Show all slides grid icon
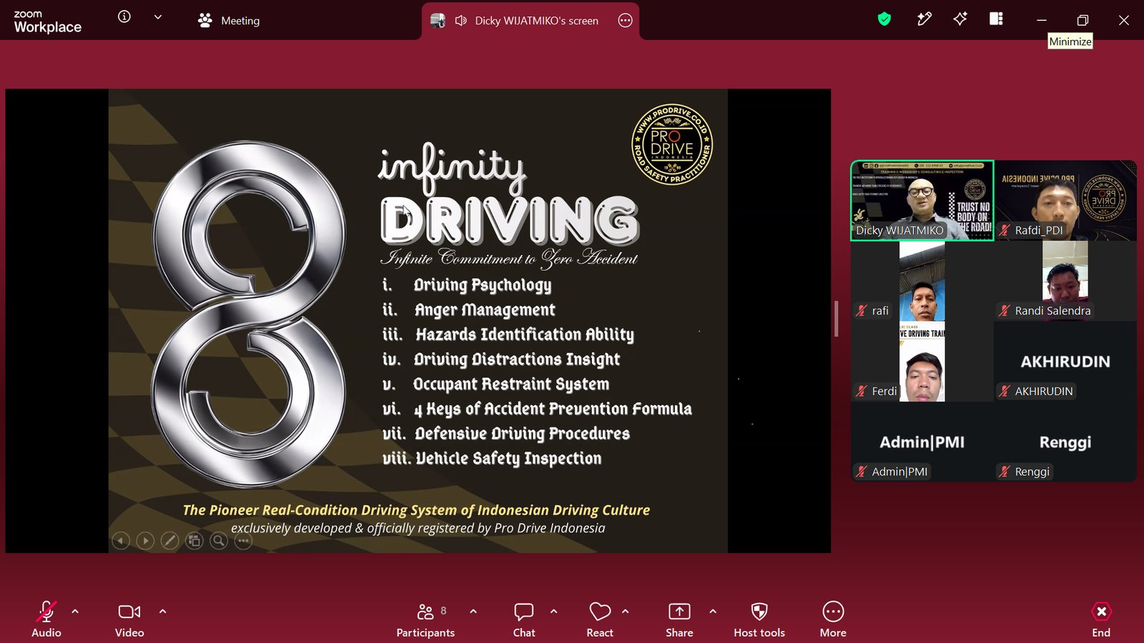This screenshot has height=643, width=1144. (x=194, y=541)
